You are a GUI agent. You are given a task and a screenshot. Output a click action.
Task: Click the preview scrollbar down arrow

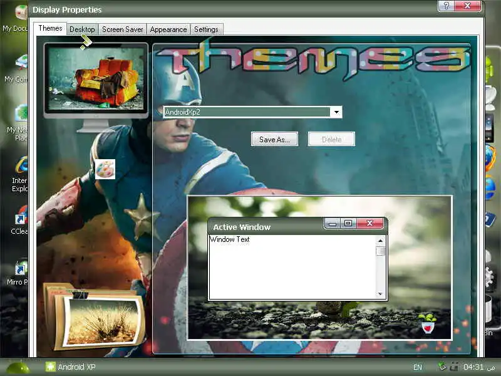coord(380,294)
